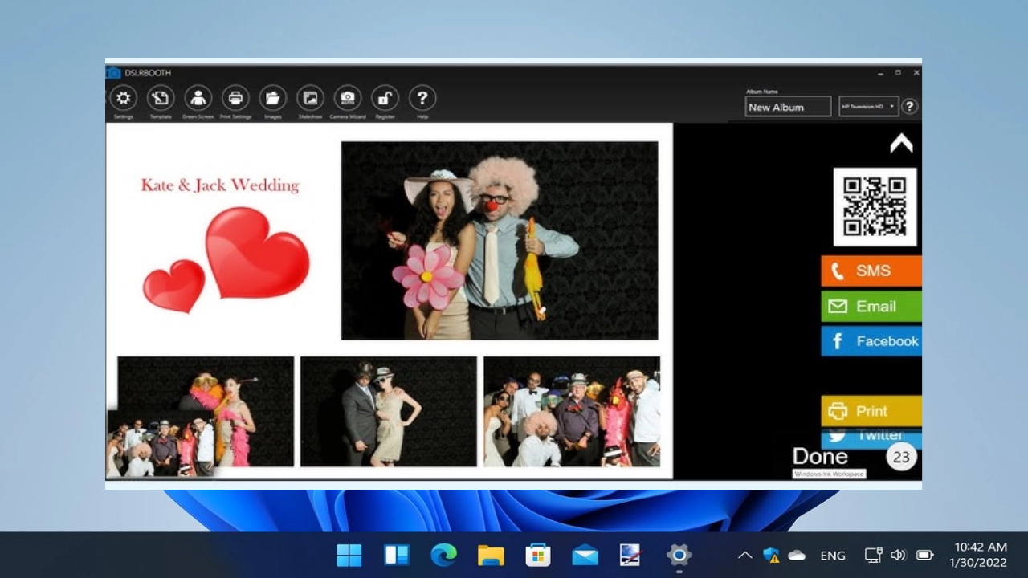Click the countdown circle showing 23
Viewport: 1028px width, 578px height.
[902, 457]
